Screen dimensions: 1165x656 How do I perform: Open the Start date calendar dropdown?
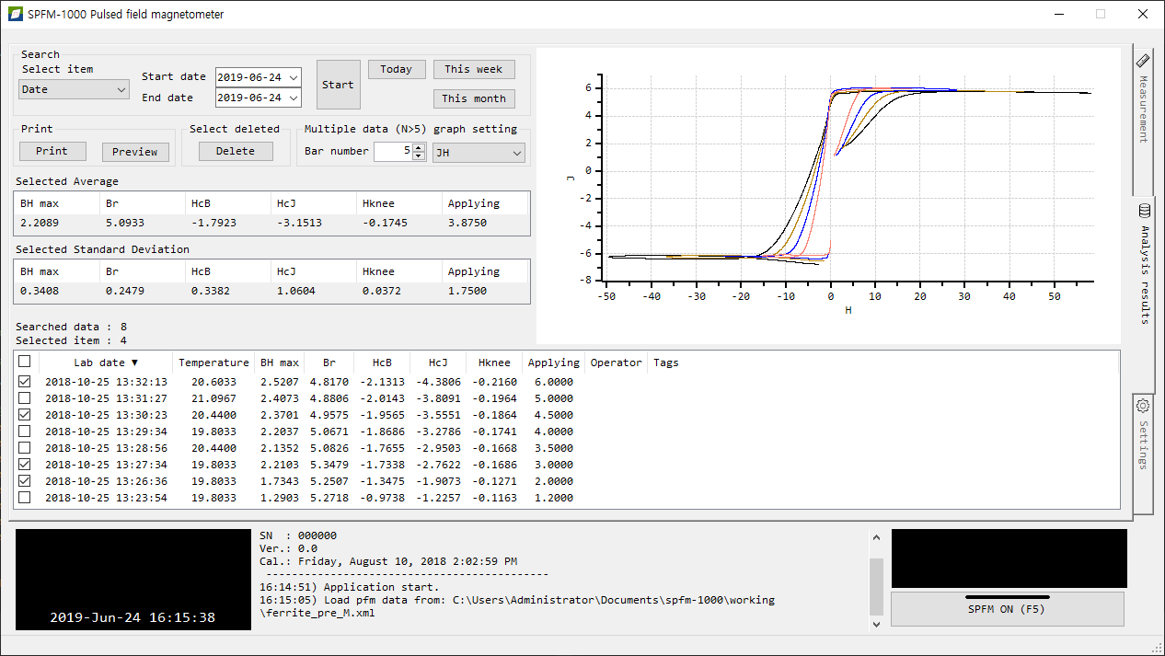(x=294, y=77)
